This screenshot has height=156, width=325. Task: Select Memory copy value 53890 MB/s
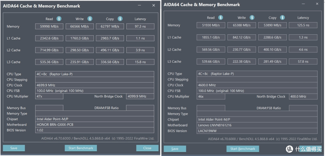pyautogui.click(x=272, y=25)
